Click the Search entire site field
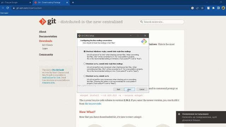 [161, 22]
